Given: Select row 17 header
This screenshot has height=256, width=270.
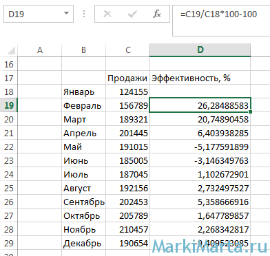Looking at the screenshot, I should click(x=9, y=78).
